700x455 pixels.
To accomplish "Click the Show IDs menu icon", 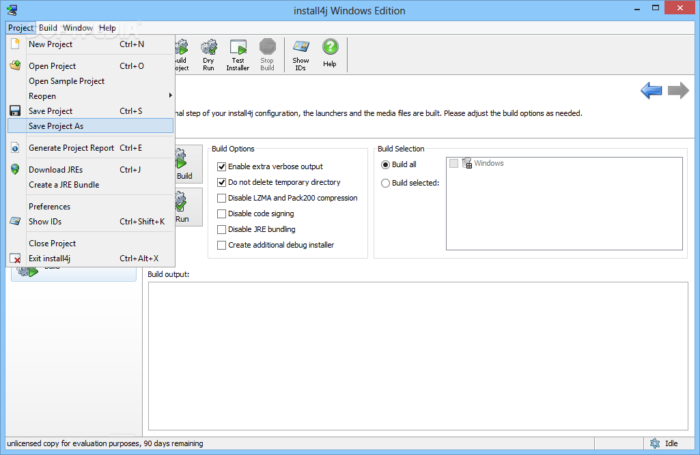I will click(x=15, y=221).
